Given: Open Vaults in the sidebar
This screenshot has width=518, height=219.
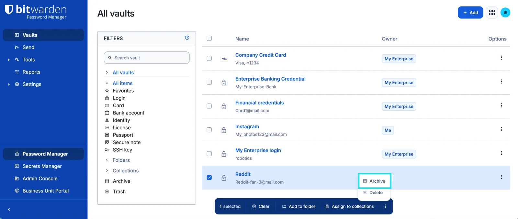Looking at the screenshot, I should click(x=43, y=35).
